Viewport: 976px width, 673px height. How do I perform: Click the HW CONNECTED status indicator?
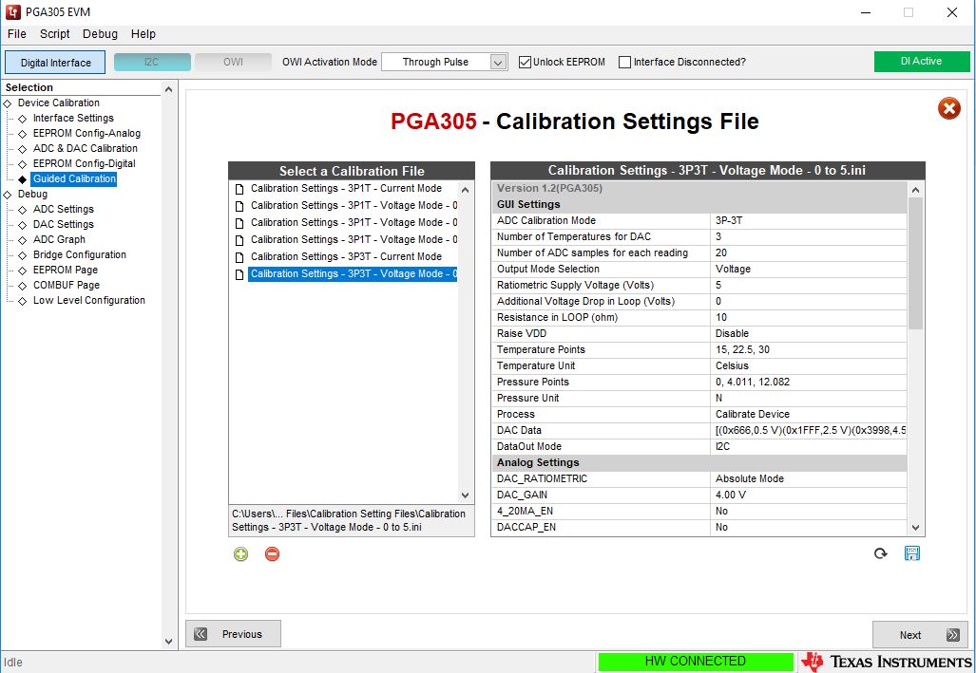pos(696,662)
